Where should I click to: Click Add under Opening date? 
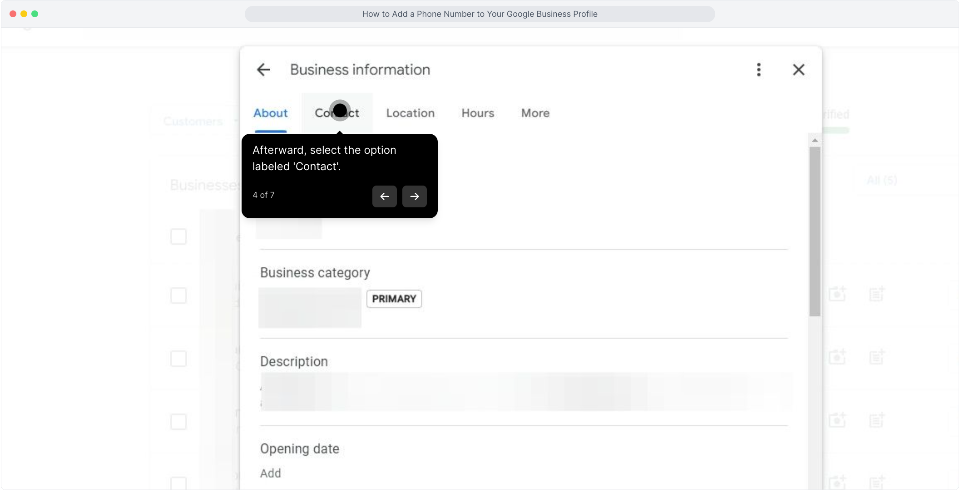click(271, 473)
